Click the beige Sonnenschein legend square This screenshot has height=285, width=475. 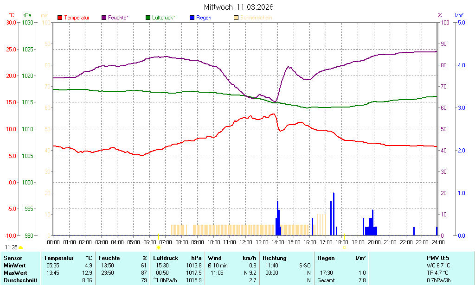pos(237,18)
